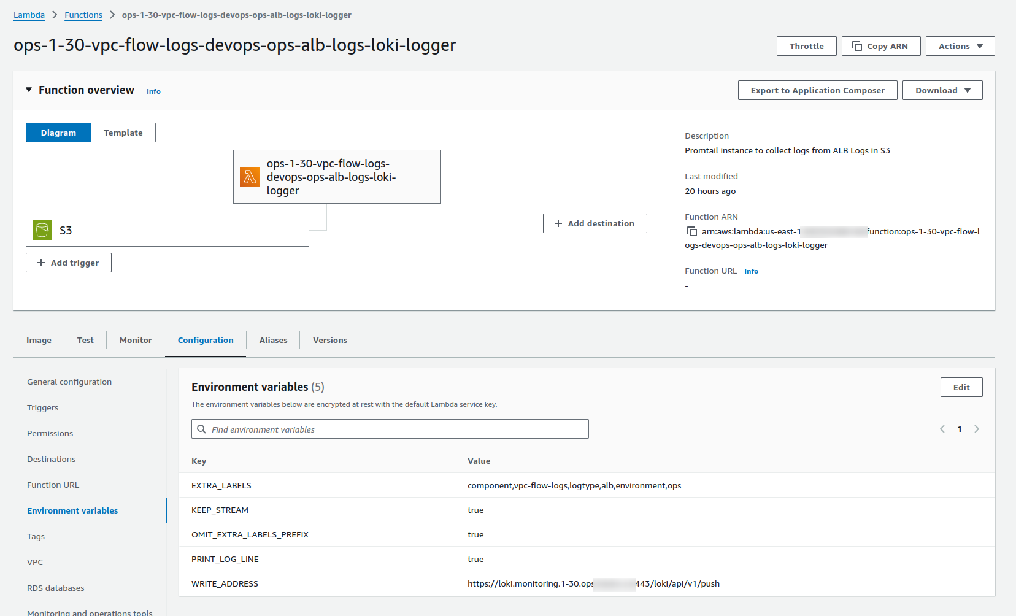
Task: Select RDS databases in the sidebar
Action: (x=56, y=588)
